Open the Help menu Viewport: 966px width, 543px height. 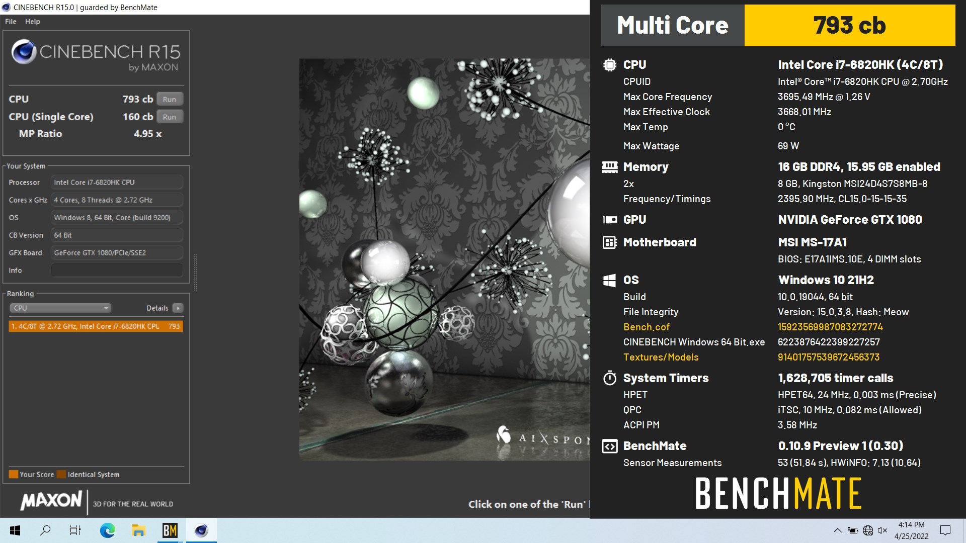click(33, 22)
